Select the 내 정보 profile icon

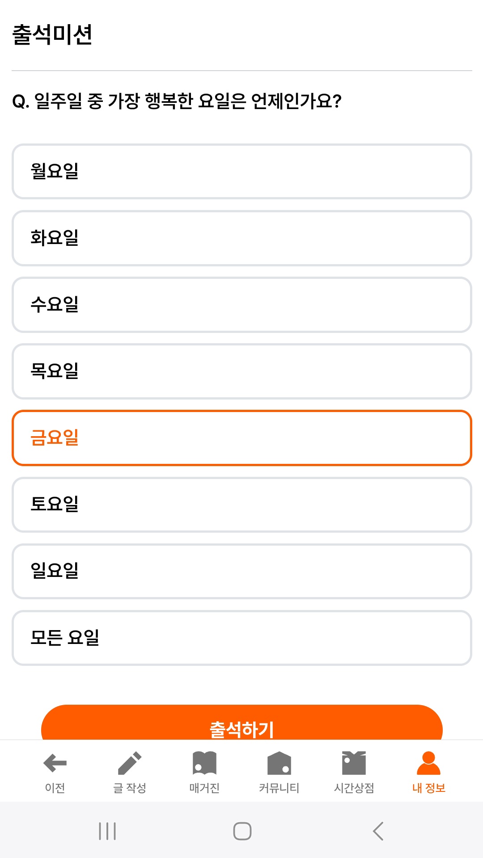click(428, 763)
